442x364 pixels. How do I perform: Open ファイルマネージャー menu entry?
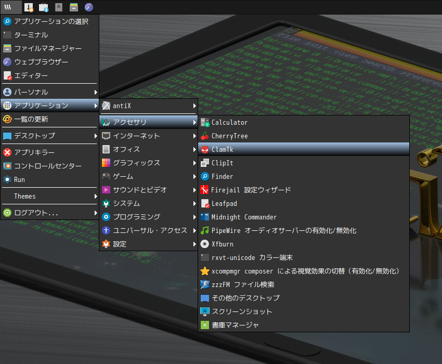[x=50, y=48]
